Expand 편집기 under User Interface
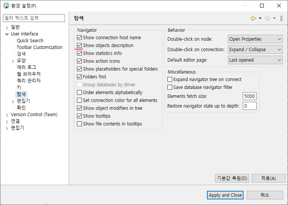Viewport: 288px width, 205px height. point(13,101)
